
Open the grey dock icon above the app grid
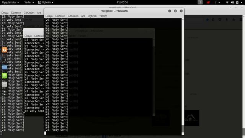(4, 84)
